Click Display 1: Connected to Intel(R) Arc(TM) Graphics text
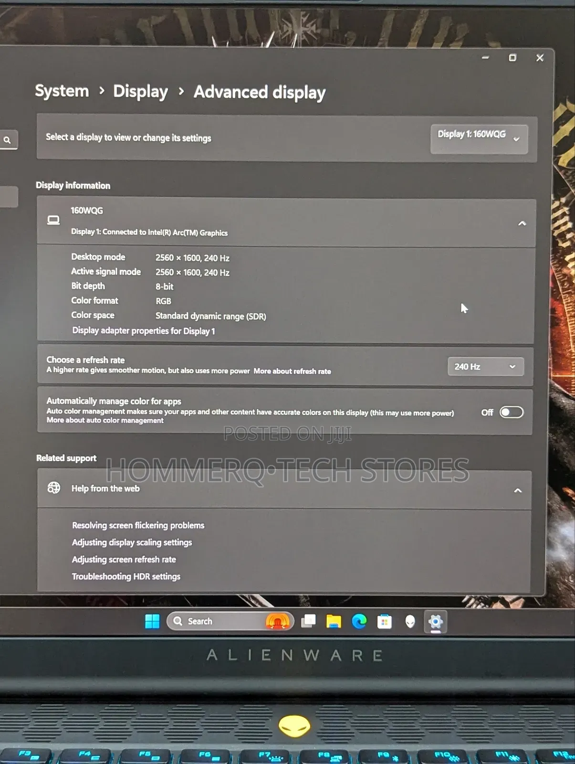575x764 pixels. click(149, 232)
